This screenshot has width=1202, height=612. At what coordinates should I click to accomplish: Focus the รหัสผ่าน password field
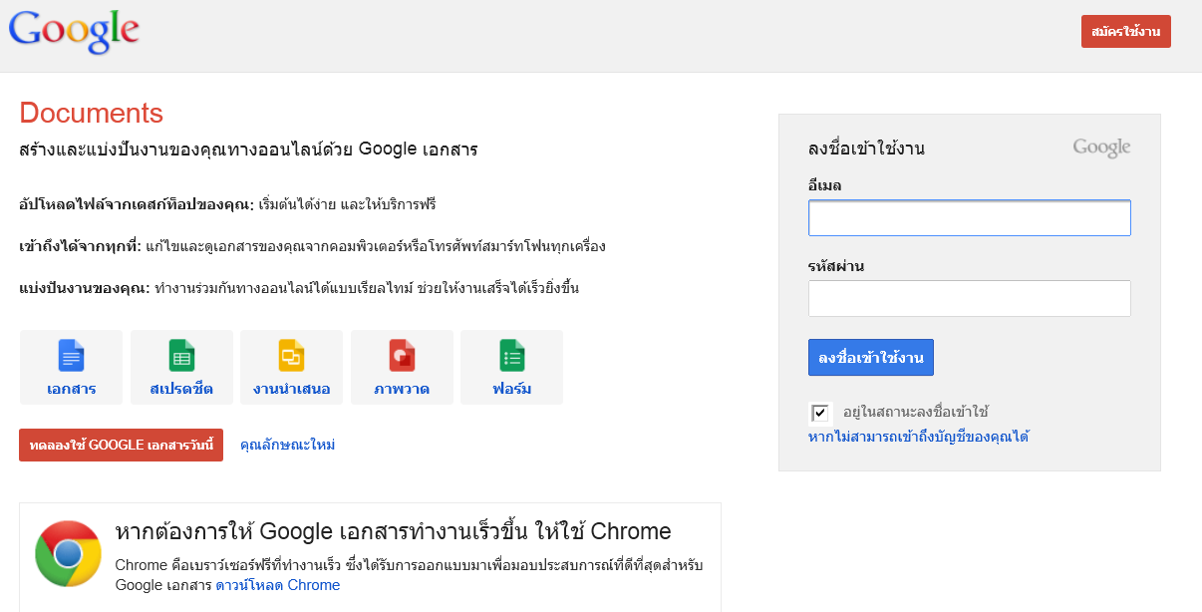point(970,298)
